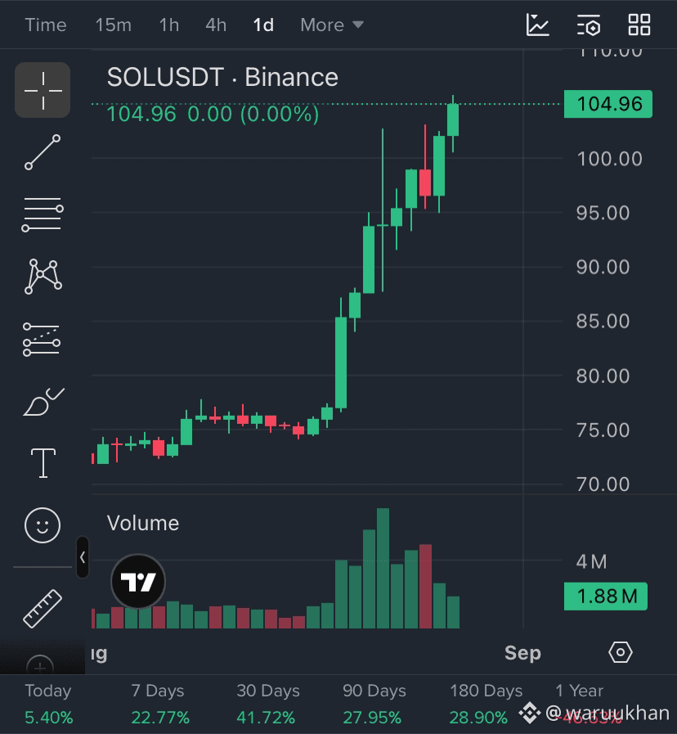Image resolution: width=677 pixels, height=734 pixels.
Task: Select the text annotation tool
Action: 43,463
